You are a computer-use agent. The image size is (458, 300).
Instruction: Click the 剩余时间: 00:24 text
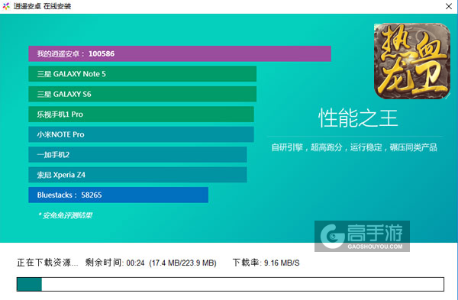tap(114, 263)
